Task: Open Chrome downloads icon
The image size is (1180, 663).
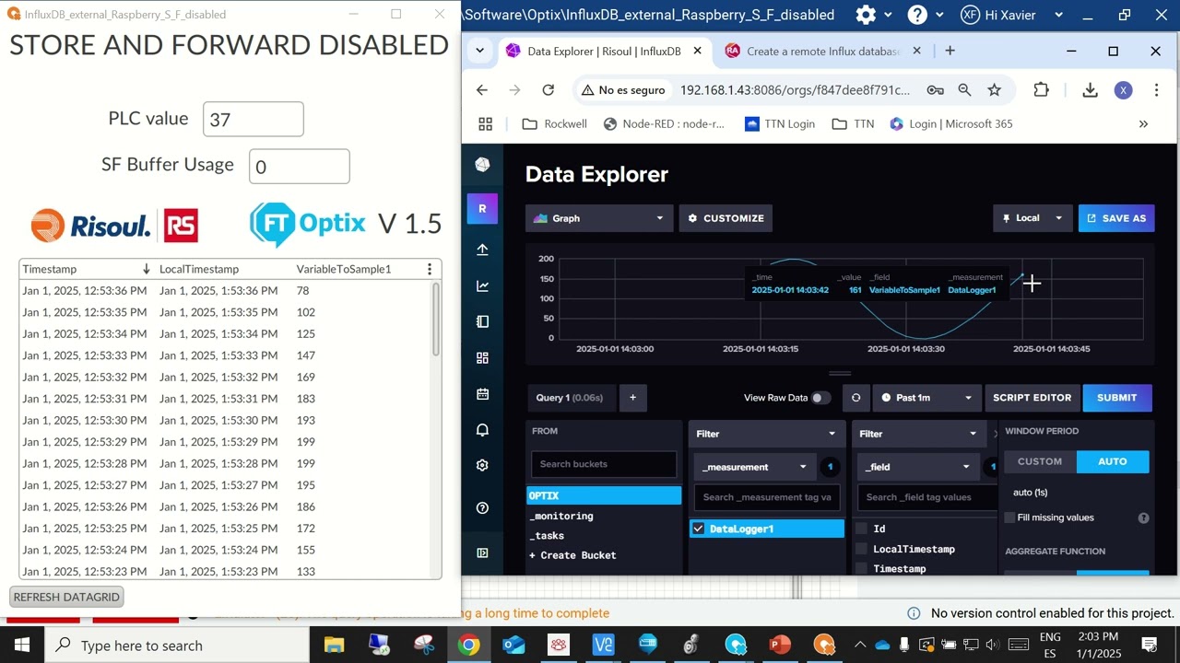Action: 1090,89
